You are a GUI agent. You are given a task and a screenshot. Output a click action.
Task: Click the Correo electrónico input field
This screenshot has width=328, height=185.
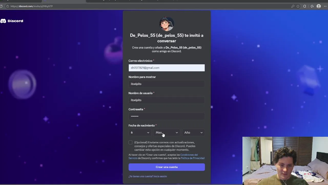pyautogui.click(x=167, y=68)
